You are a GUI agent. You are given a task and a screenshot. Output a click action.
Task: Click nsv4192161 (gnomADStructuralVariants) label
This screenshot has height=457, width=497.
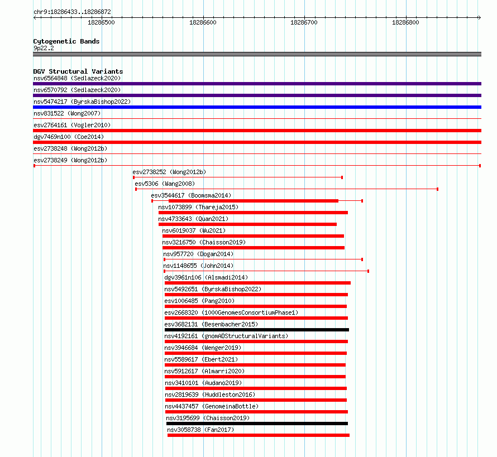coord(226,336)
